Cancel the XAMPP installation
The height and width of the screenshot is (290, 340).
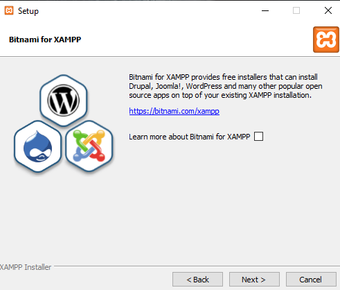coord(311,280)
